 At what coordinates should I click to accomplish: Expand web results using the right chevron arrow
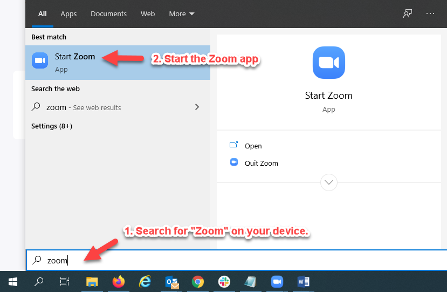click(x=197, y=107)
